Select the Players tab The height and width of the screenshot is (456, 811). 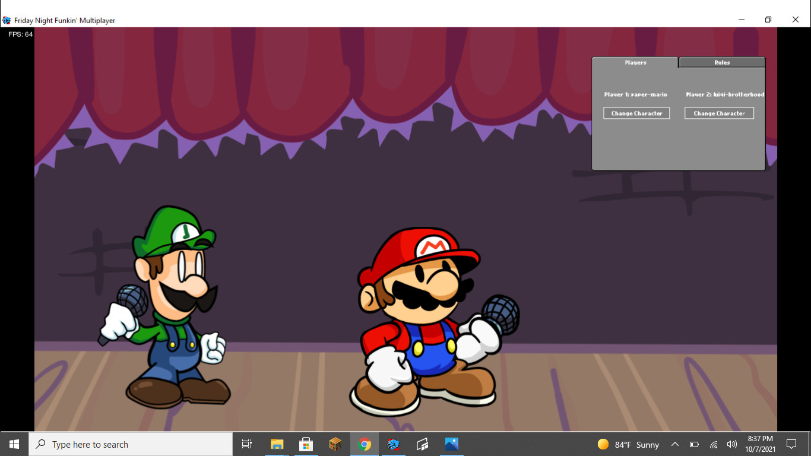634,62
